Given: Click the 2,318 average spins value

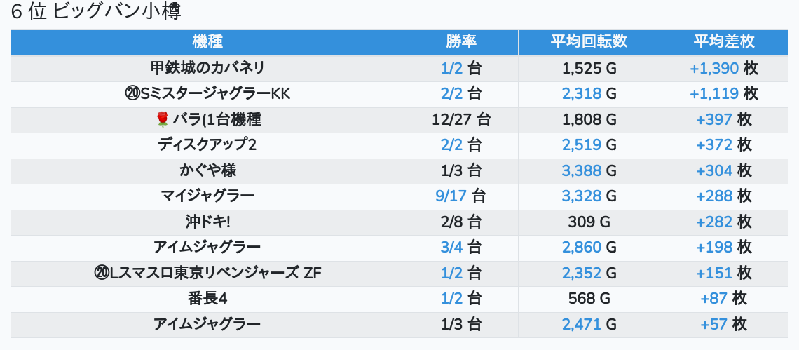Looking at the screenshot, I should pyautogui.click(x=582, y=94).
